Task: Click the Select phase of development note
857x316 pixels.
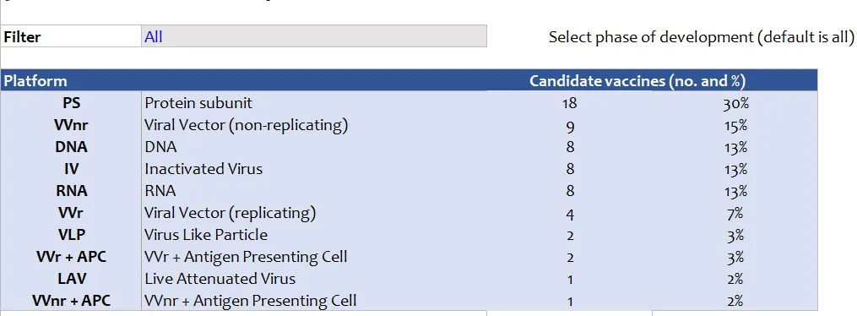Action: (x=702, y=37)
